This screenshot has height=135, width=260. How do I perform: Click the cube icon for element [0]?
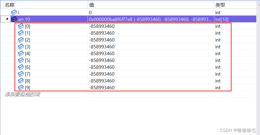click(x=21, y=26)
